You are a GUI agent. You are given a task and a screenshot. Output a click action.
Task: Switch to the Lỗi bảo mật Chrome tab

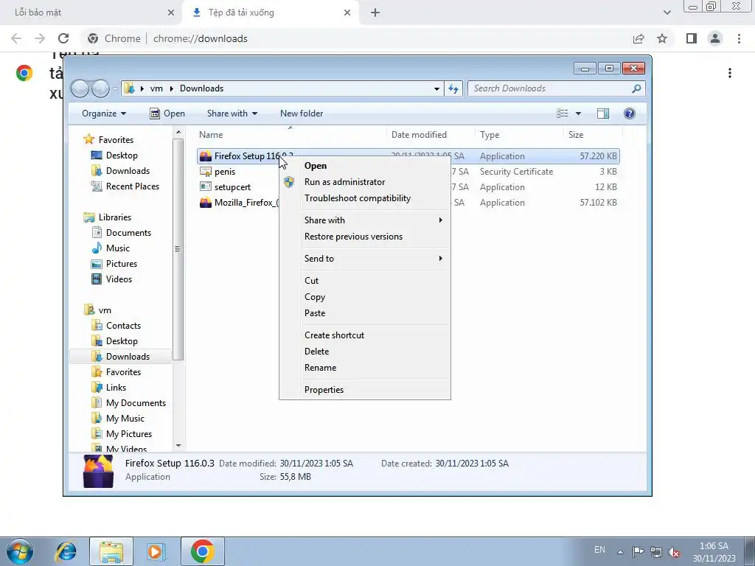tap(91, 13)
